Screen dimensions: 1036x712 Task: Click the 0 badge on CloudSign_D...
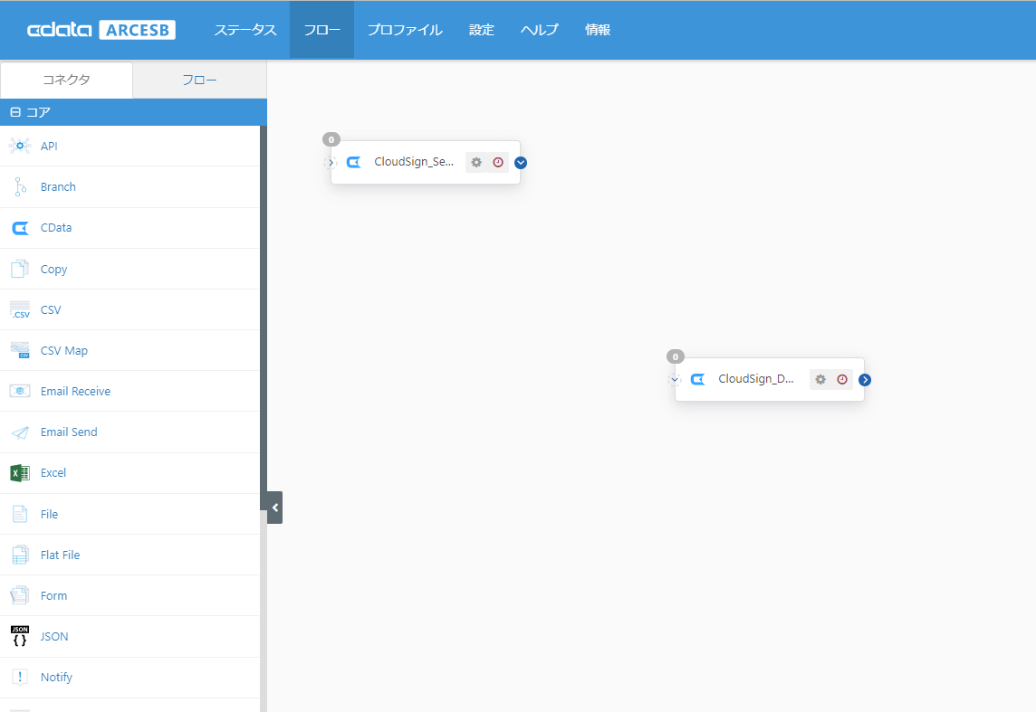(676, 357)
